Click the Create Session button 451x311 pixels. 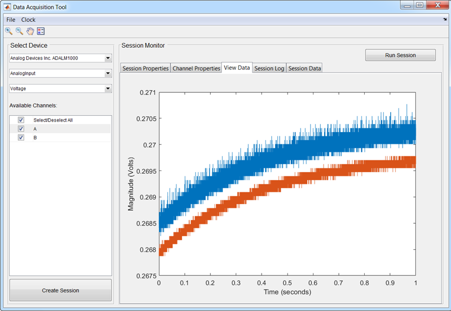[x=60, y=290]
